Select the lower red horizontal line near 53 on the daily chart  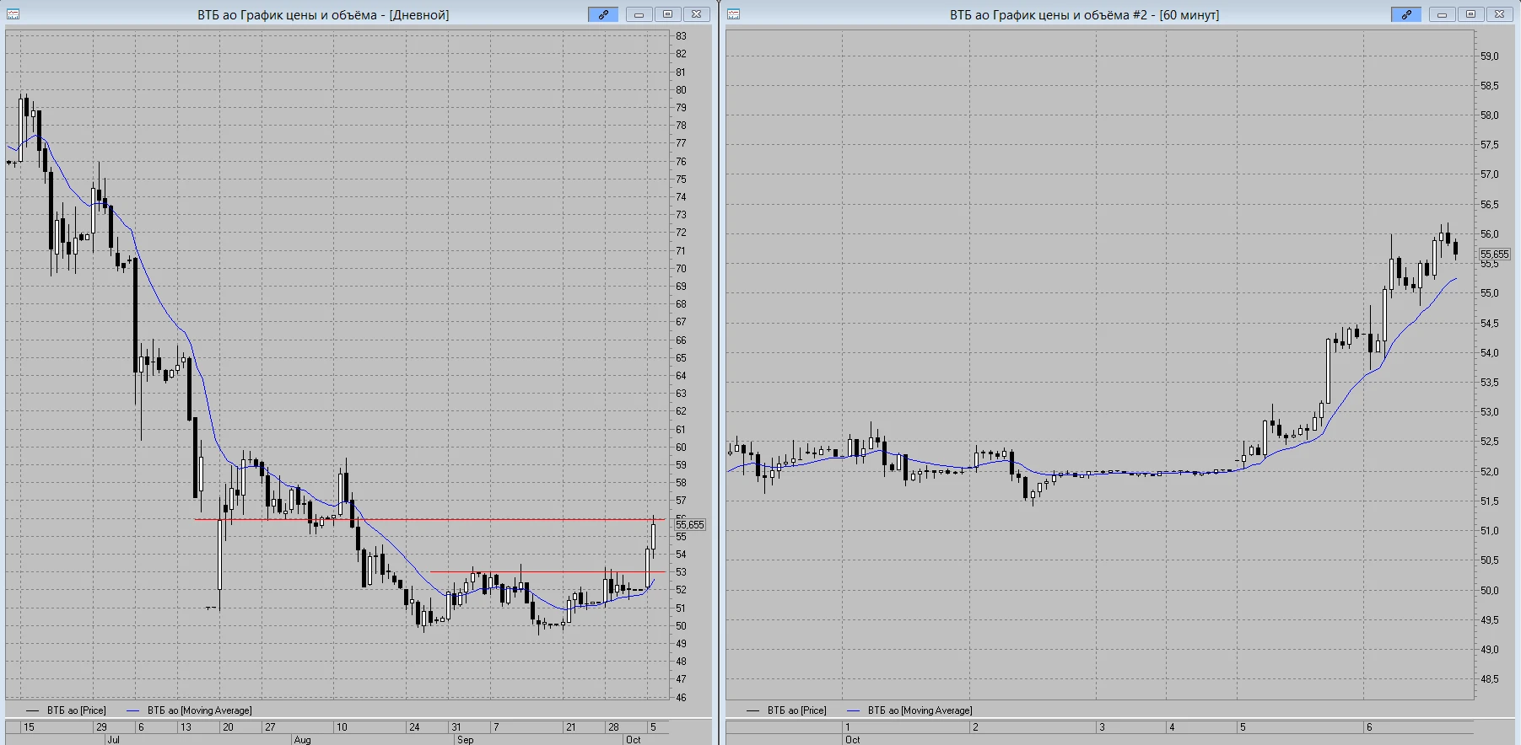pos(547,572)
